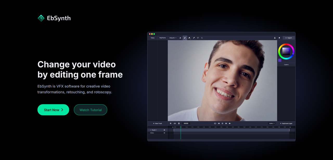Viewport: 333px width, 160px height.
Task: Click the Video track label
Action: pos(152,133)
